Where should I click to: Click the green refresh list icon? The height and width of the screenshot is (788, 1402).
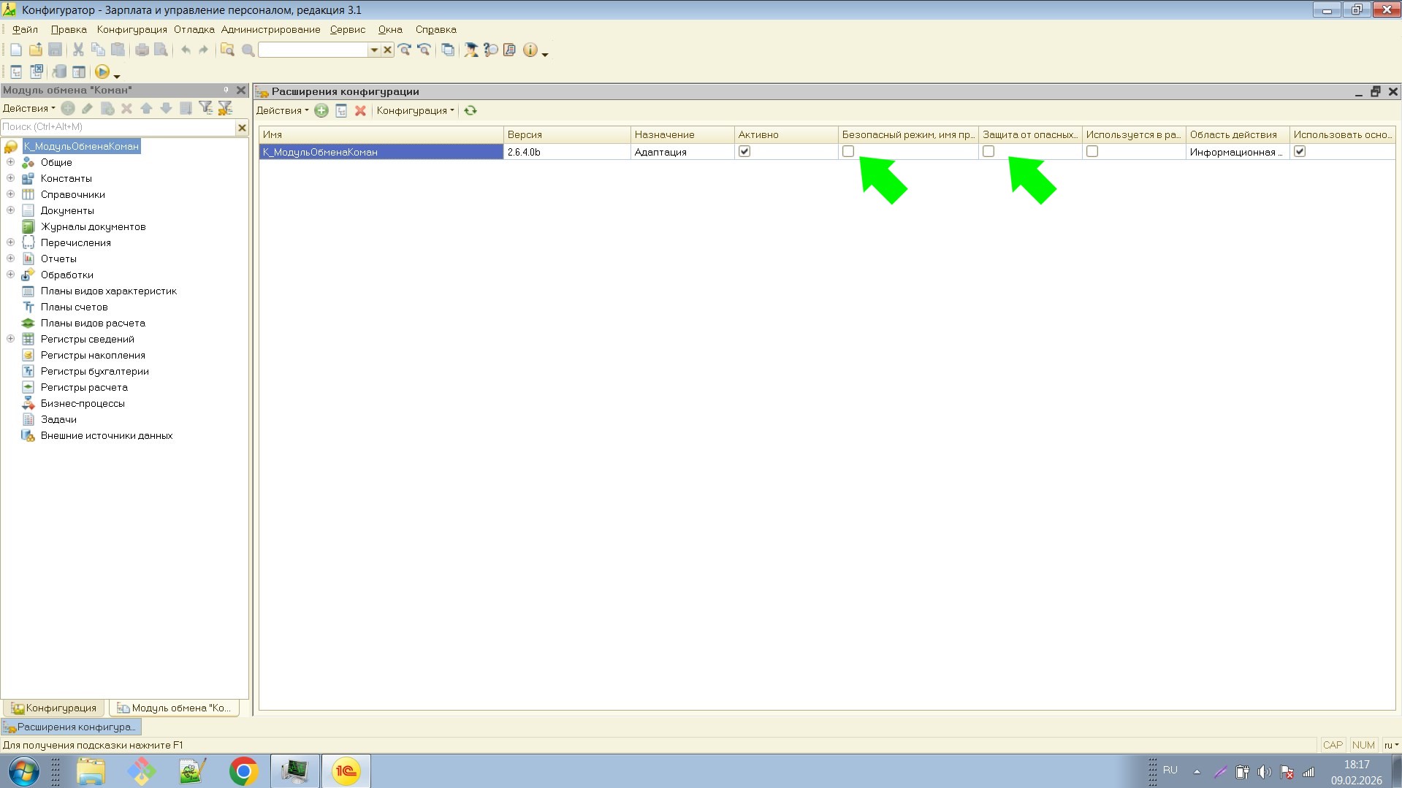tap(470, 111)
